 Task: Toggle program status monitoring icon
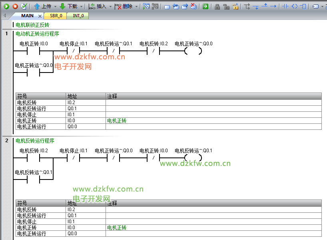pyautogui.click(x=146, y=6)
